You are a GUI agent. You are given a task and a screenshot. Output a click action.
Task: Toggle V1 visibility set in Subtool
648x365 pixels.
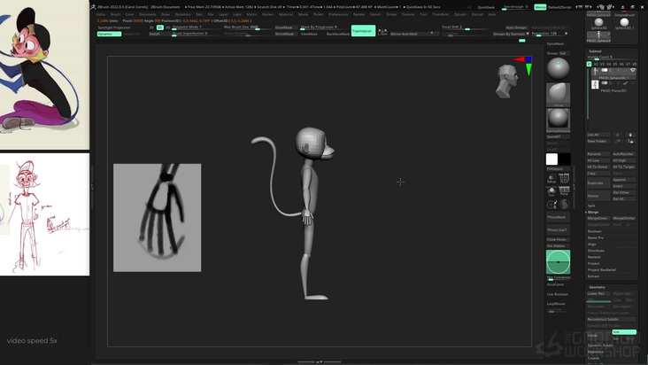pos(589,64)
